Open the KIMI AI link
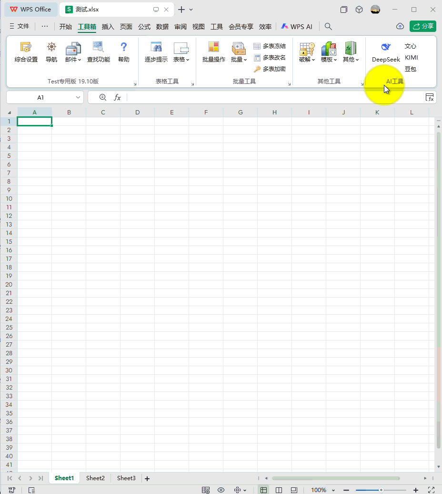This screenshot has width=442, height=494. pyautogui.click(x=411, y=58)
